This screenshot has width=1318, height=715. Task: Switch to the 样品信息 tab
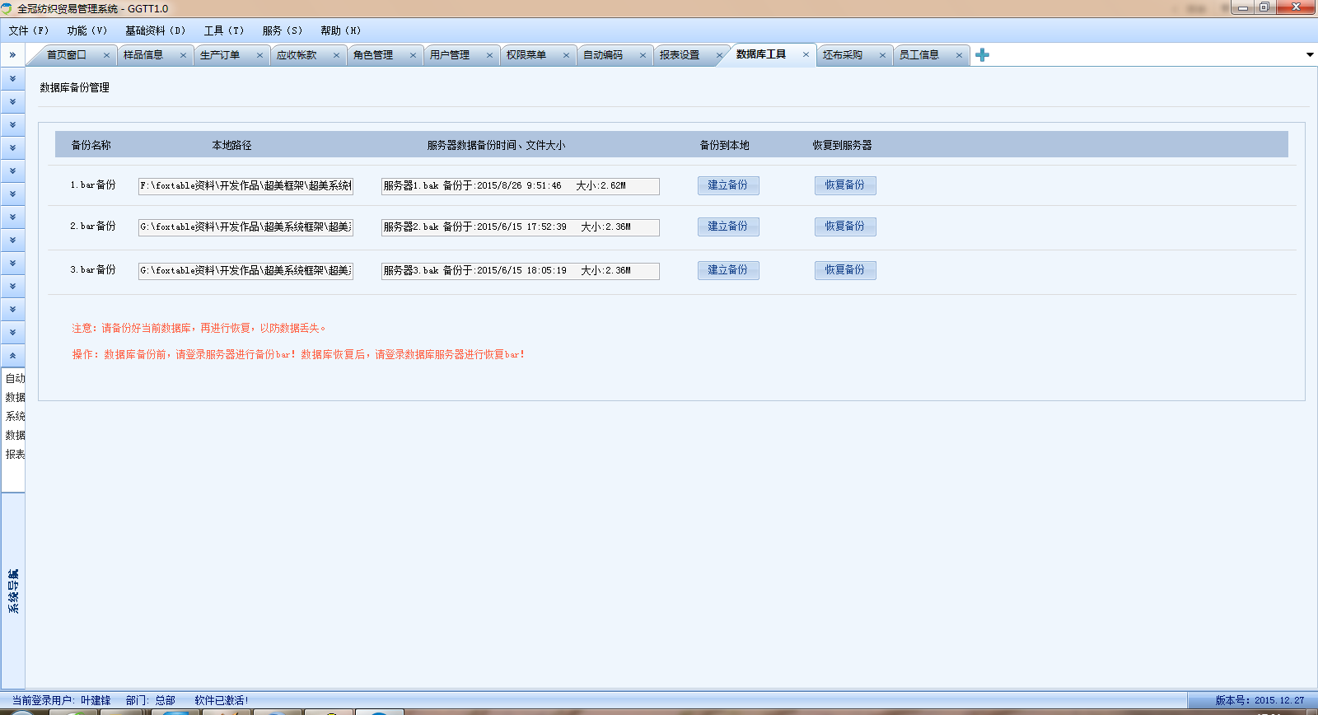[143, 55]
